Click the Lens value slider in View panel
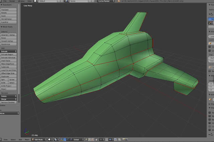 coord(211,36)
